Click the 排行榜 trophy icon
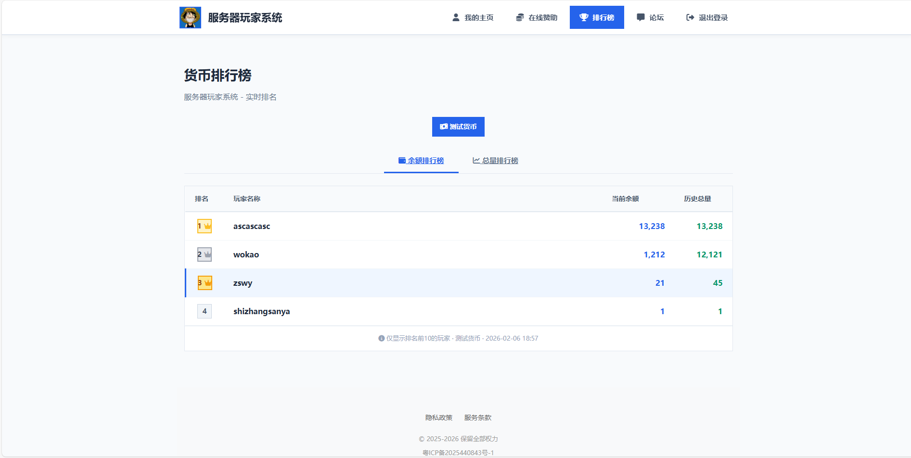 click(584, 17)
